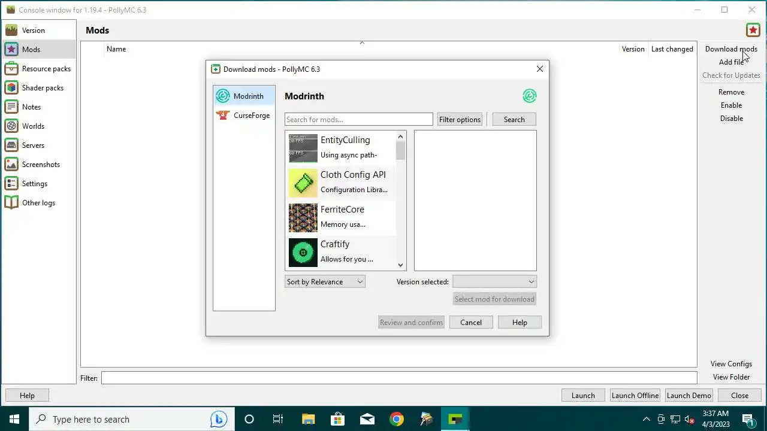The height and width of the screenshot is (431, 767).
Task: Open Cortana circle icon on taskbar
Action: (x=249, y=419)
